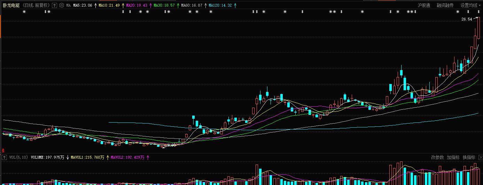Click the rightmost event marker in marker row
The height and width of the screenshot is (185, 483).
pyautogui.click(x=478, y=12)
